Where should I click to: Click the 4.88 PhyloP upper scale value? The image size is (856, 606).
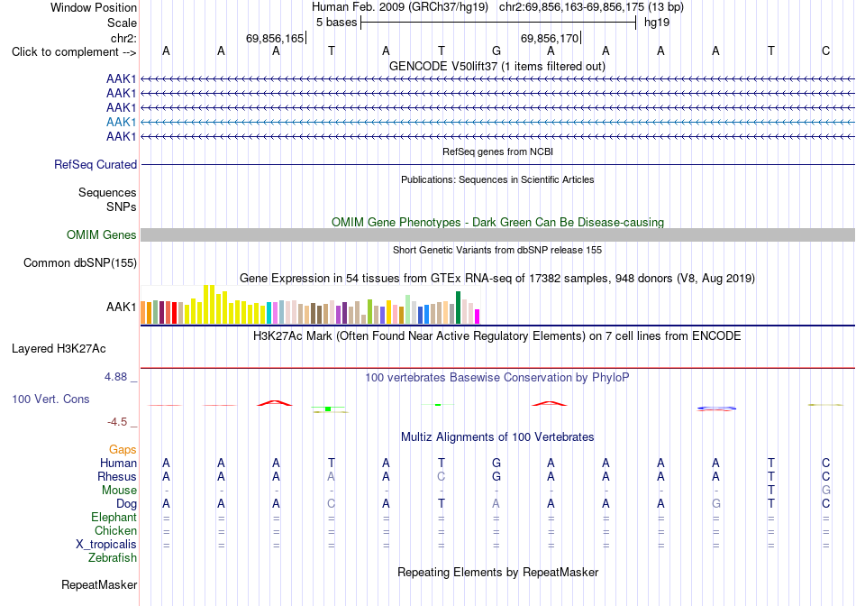click(x=115, y=377)
